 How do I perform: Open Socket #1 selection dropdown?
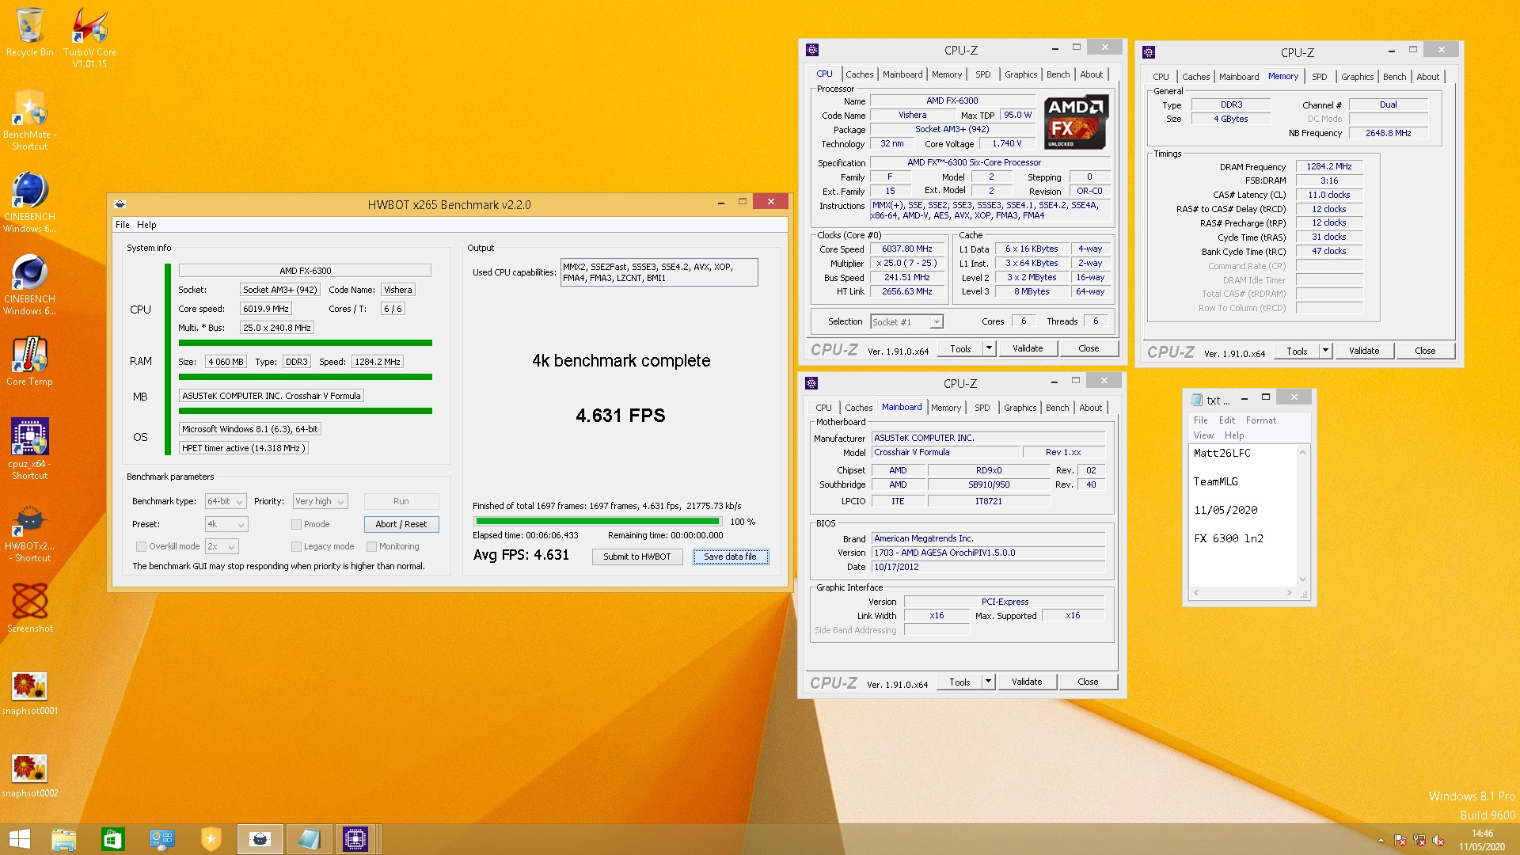pyautogui.click(x=906, y=321)
